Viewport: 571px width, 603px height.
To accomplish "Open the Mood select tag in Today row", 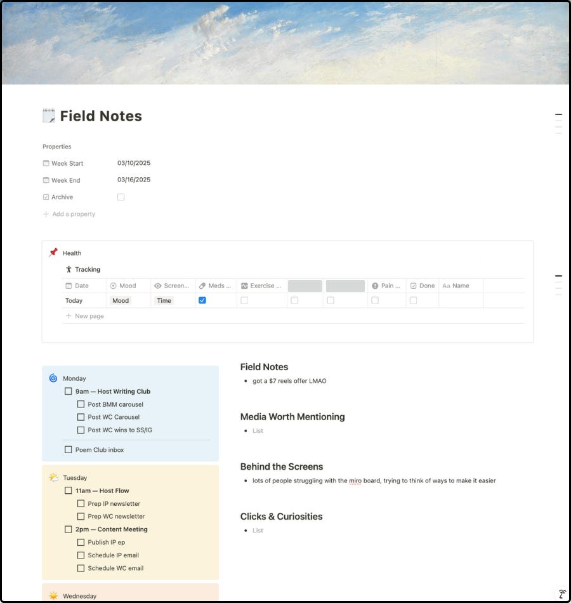I will [x=121, y=301].
